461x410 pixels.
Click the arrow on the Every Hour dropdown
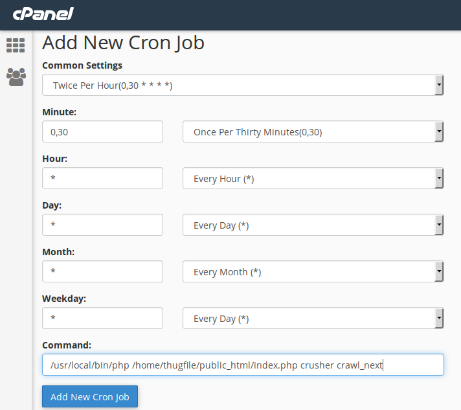coord(439,178)
